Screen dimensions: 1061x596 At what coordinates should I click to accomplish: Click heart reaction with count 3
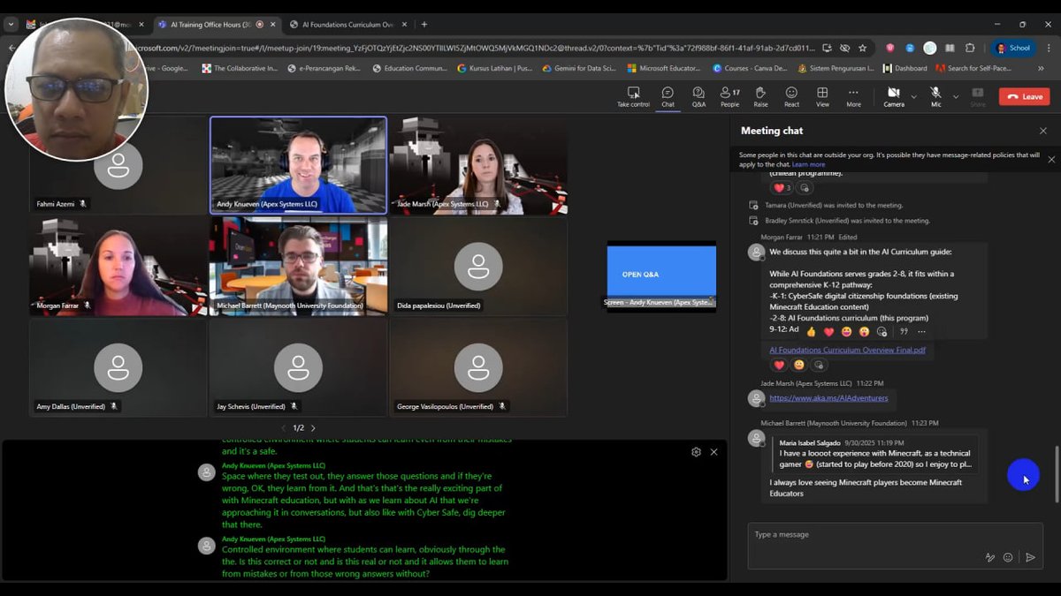click(782, 188)
